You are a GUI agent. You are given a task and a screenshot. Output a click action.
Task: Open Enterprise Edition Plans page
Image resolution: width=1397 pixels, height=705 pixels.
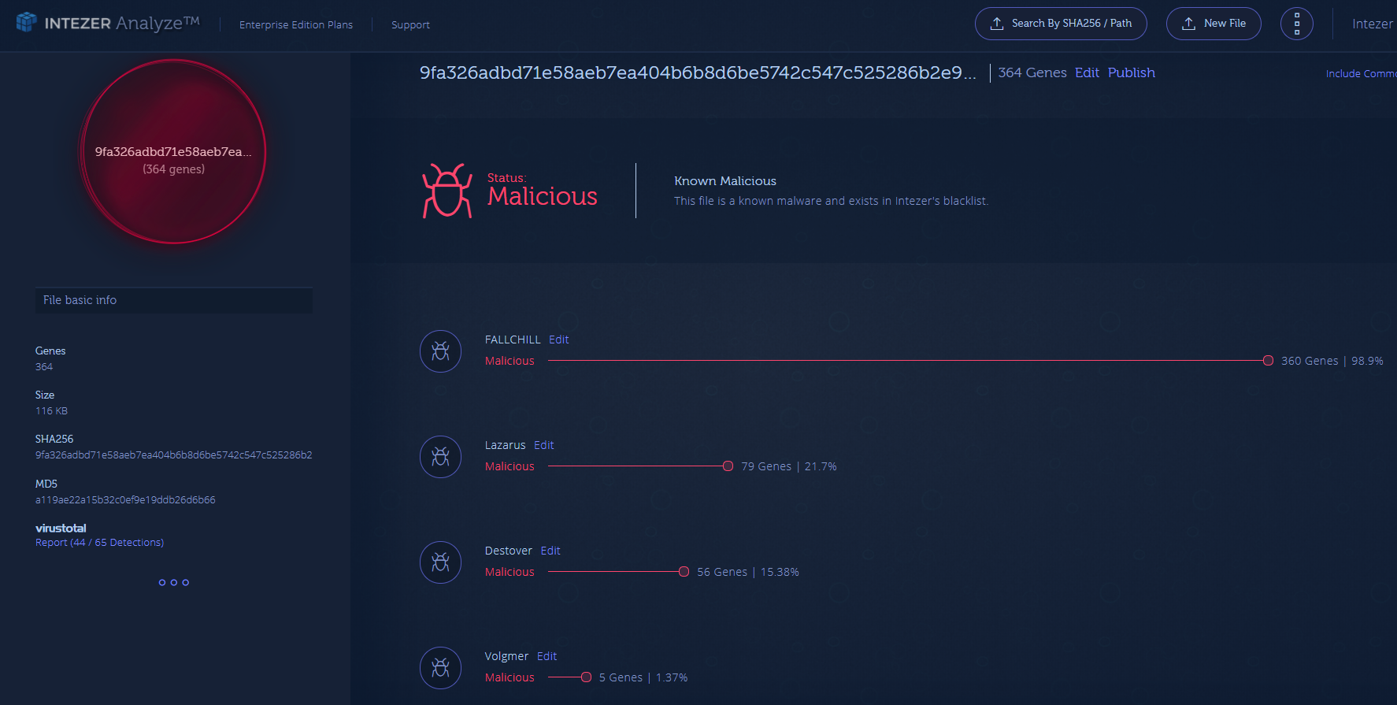coord(295,25)
